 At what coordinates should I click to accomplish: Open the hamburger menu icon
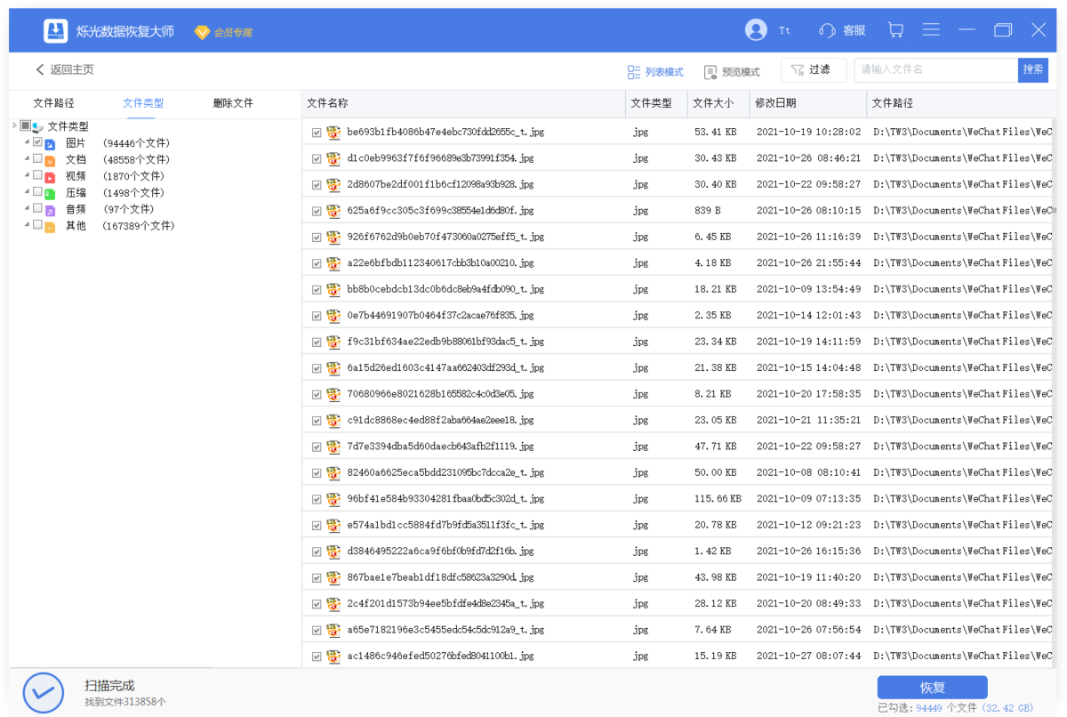pyautogui.click(x=931, y=30)
